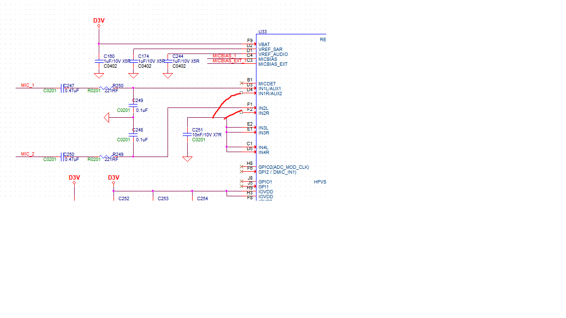This screenshot has width=566, height=318.
Task: Click the MICBIAS_1 net label
Action: [224, 56]
